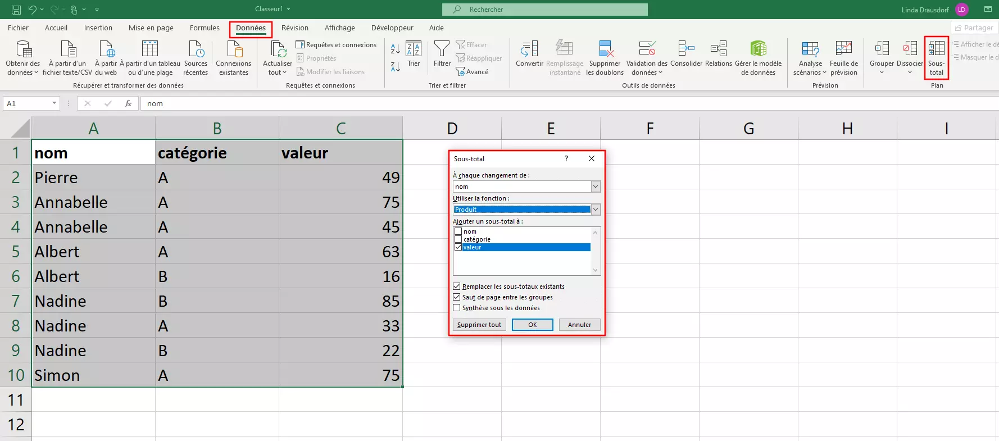The height and width of the screenshot is (441, 999).
Task: Click the Insert function fx icon
Action: [x=128, y=103]
